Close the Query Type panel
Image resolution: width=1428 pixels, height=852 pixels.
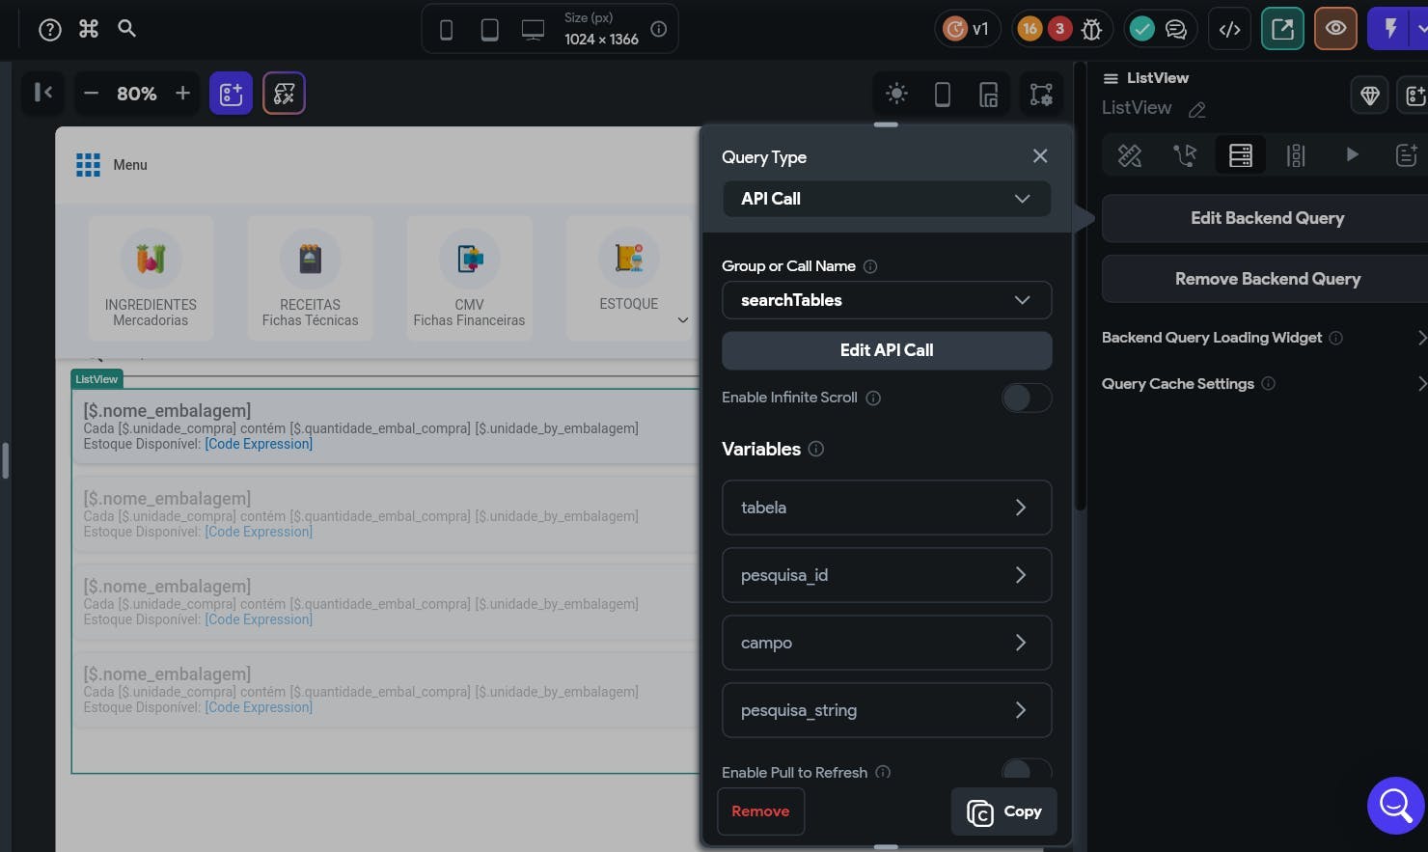1040,156
